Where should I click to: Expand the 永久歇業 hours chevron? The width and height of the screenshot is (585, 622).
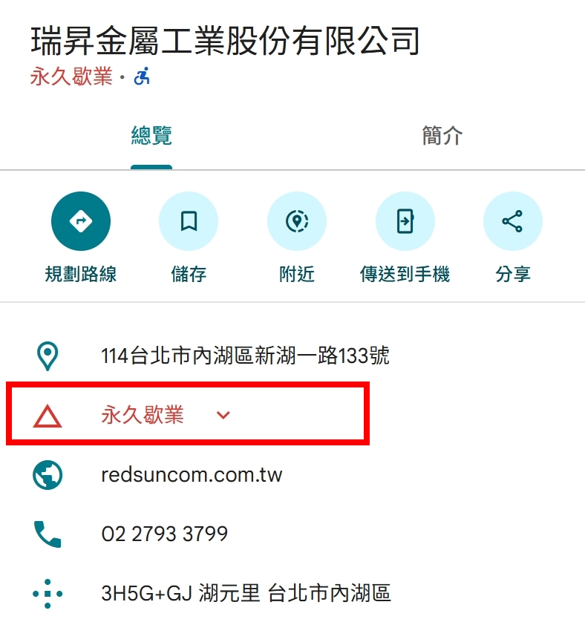pos(223,416)
